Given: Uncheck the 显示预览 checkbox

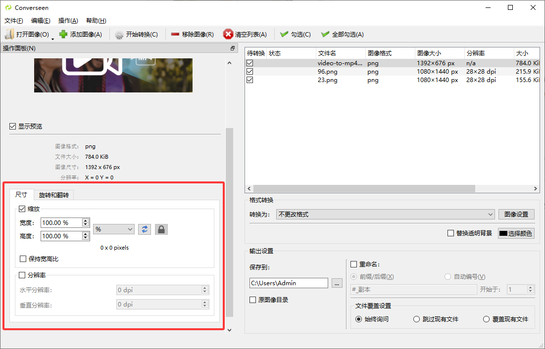Looking at the screenshot, I should point(13,127).
